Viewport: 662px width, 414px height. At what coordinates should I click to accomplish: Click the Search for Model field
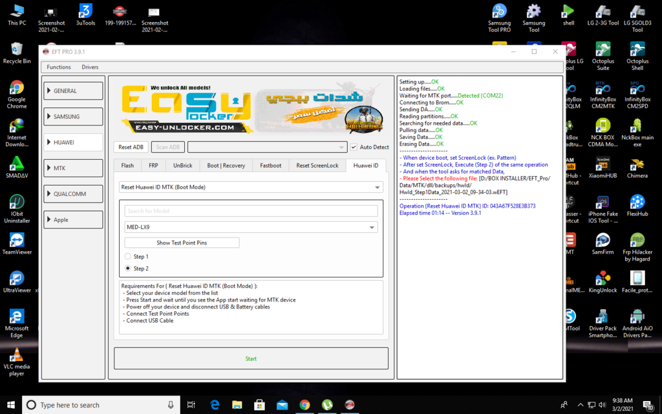(x=251, y=211)
